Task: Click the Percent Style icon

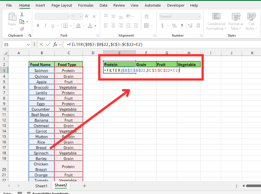Action: pyautogui.click(x=174, y=26)
